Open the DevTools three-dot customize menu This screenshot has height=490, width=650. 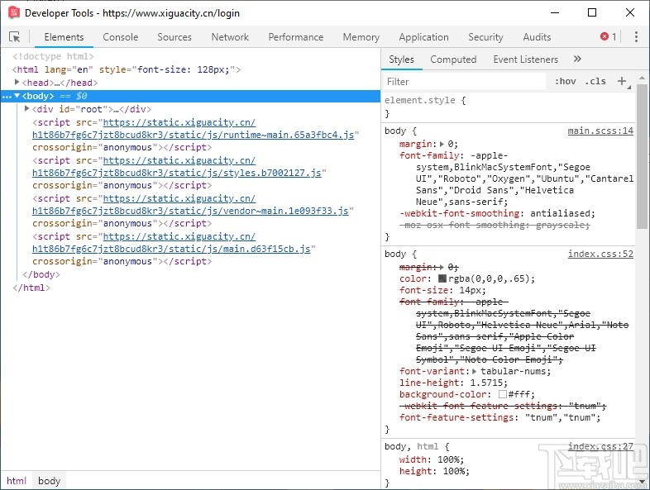pyautogui.click(x=636, y=37)
